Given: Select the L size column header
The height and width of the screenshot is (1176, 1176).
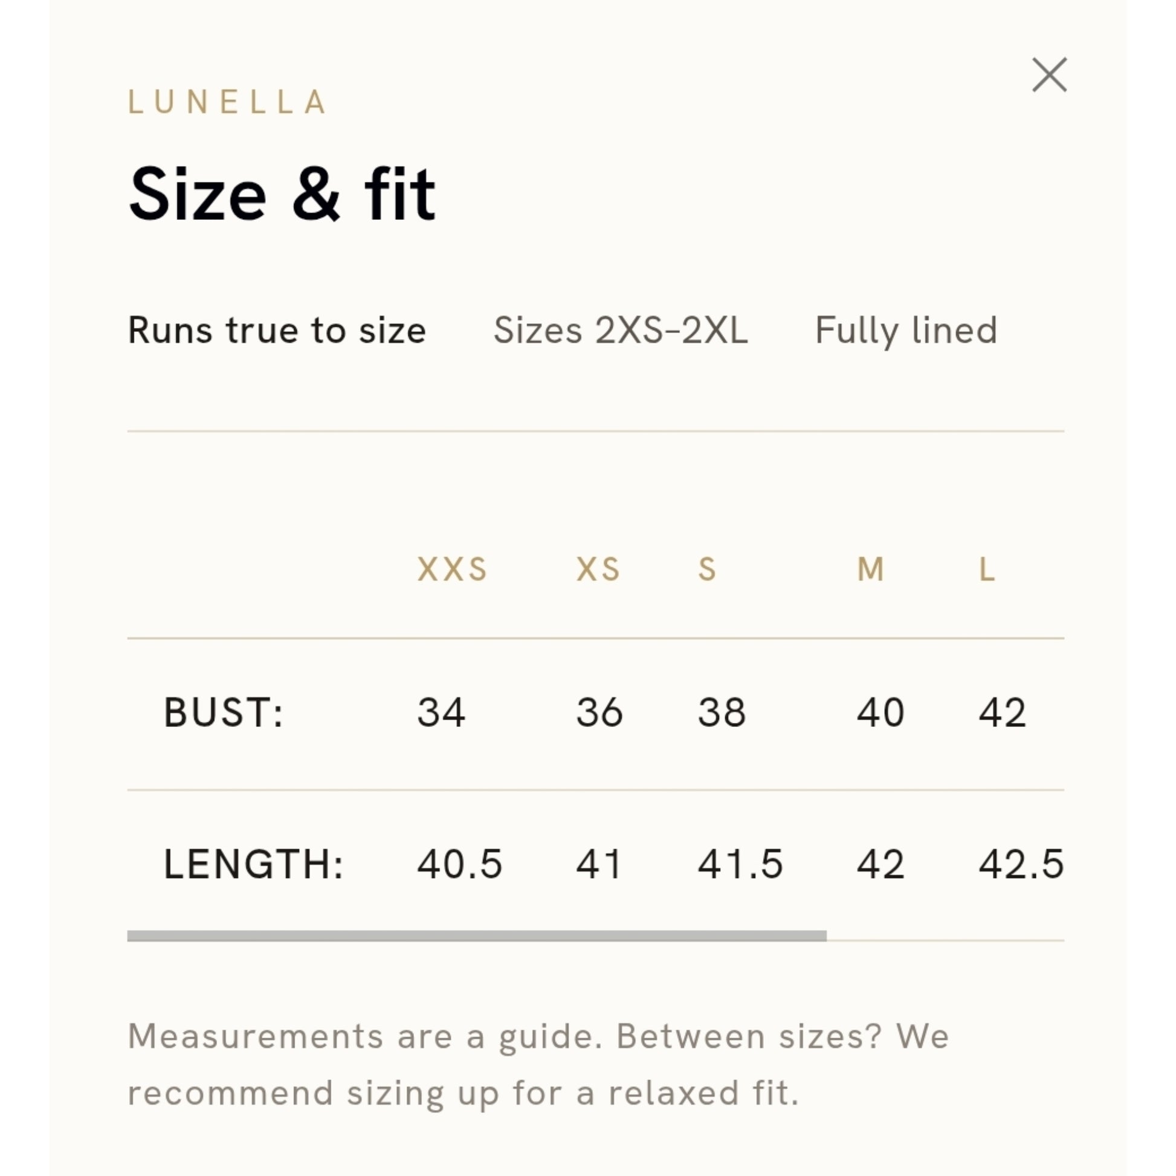Looking at the screenshot, I should [987, 570].
